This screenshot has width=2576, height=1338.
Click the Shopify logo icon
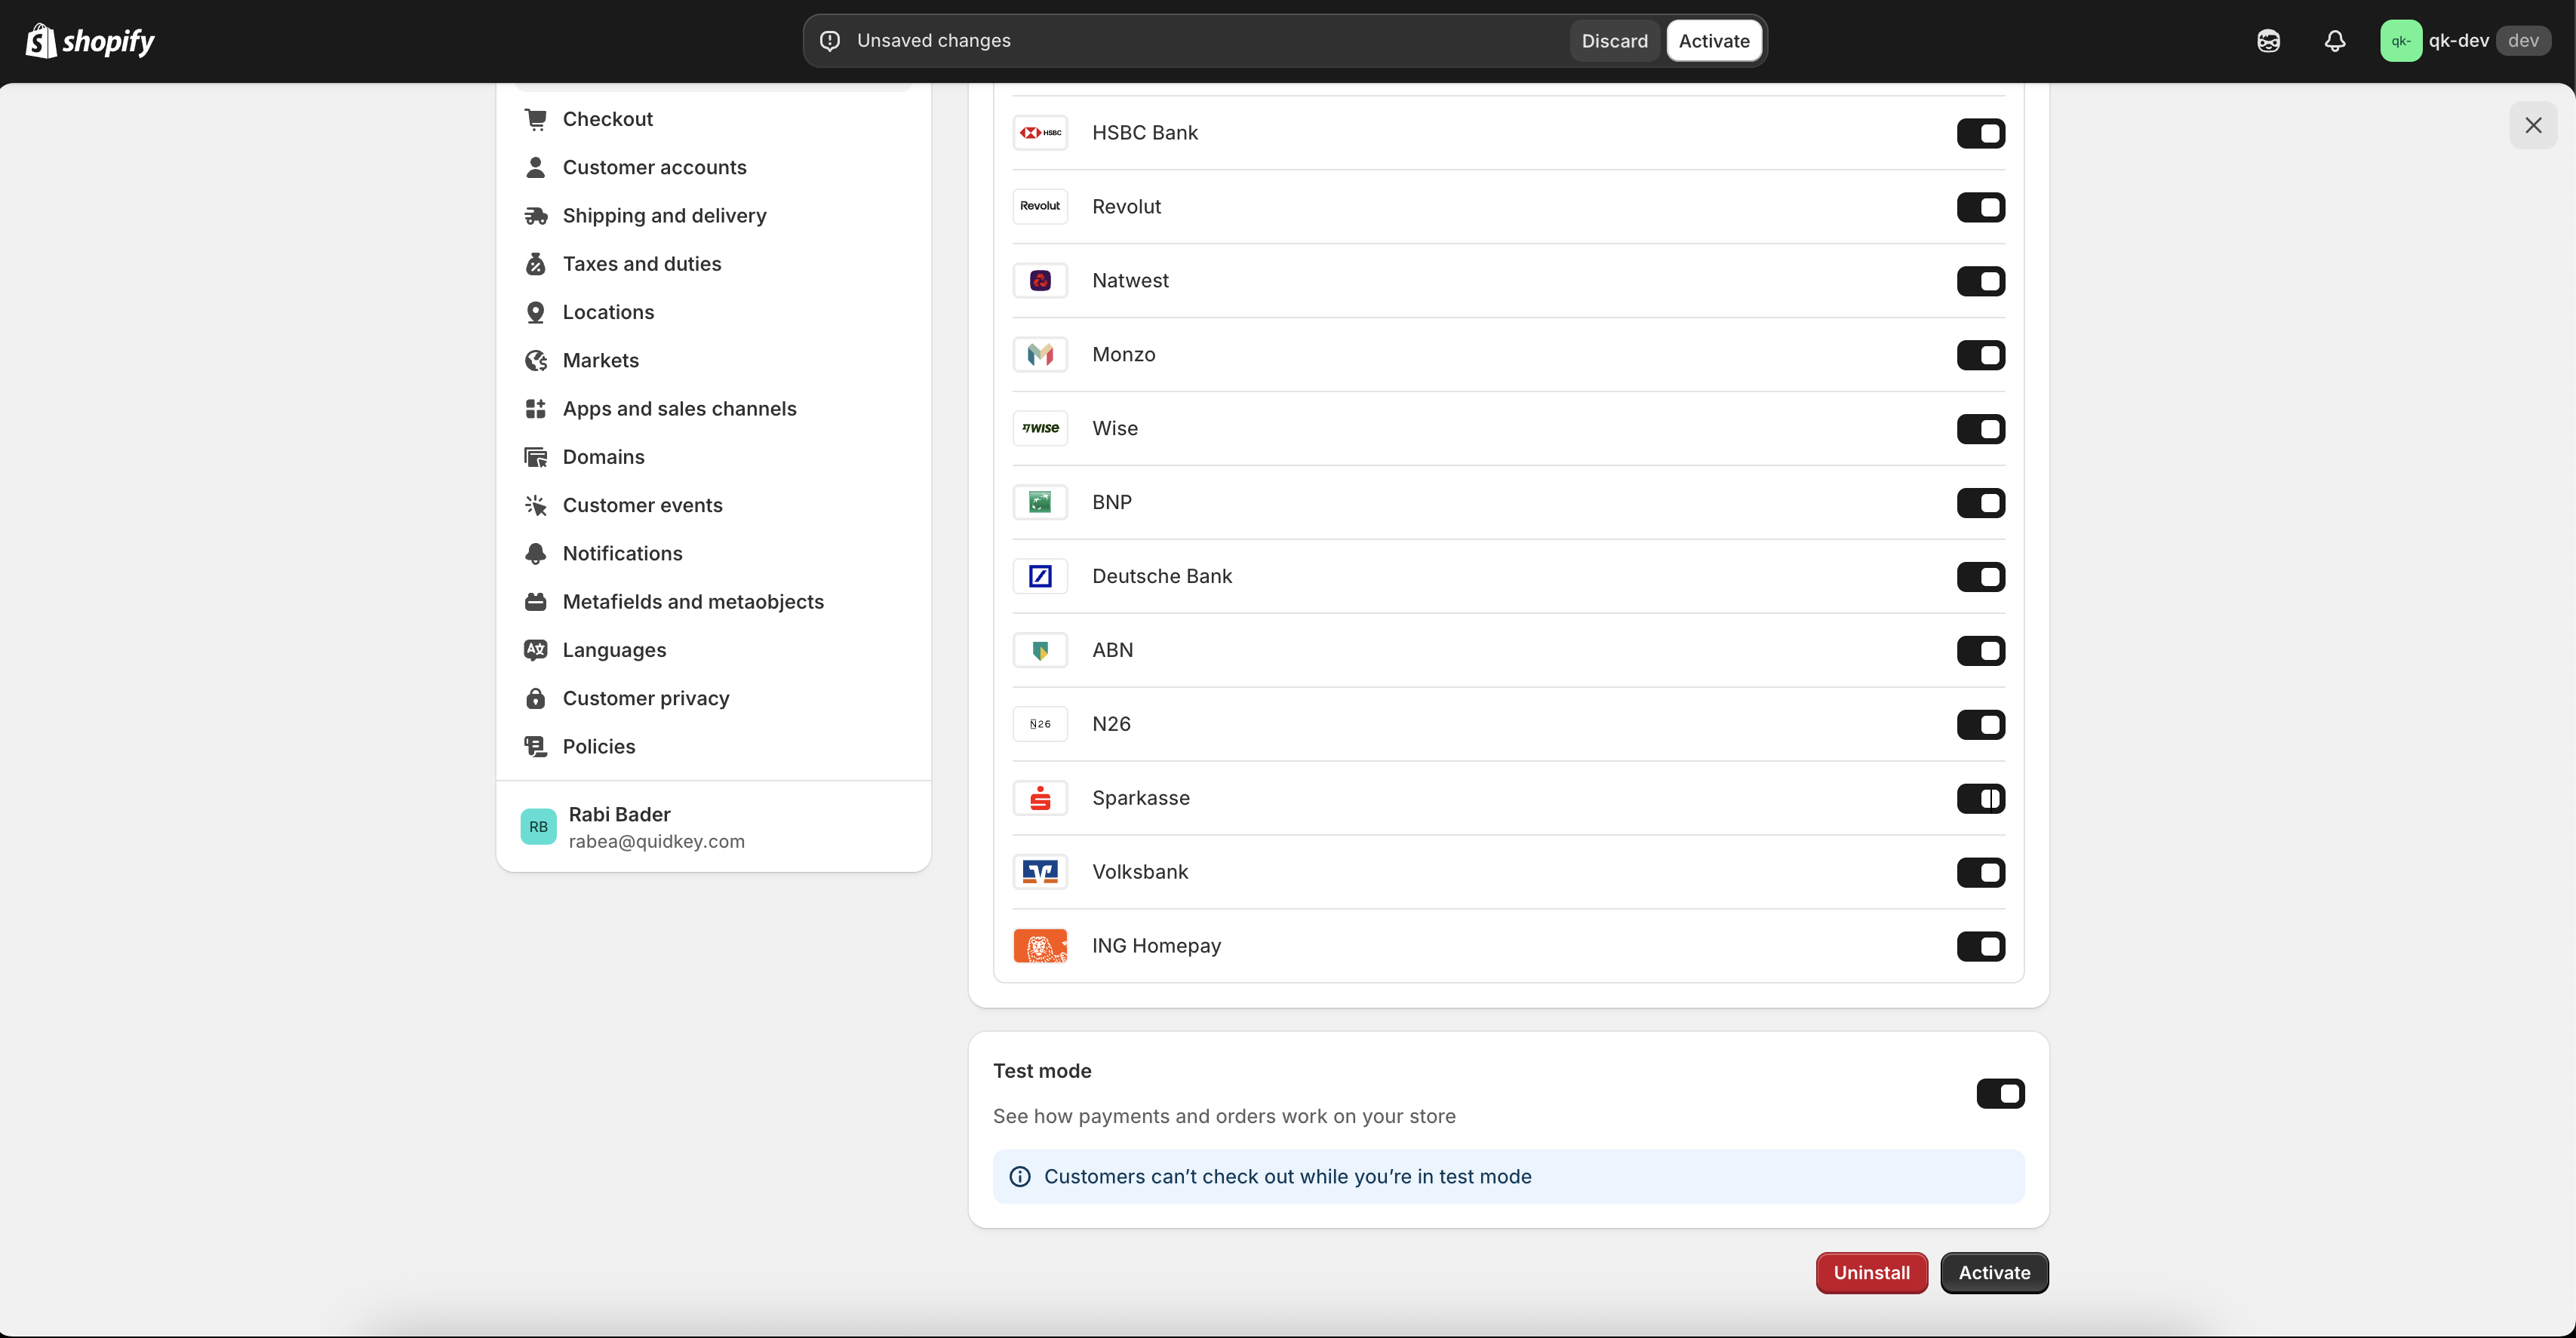[41, 41]
